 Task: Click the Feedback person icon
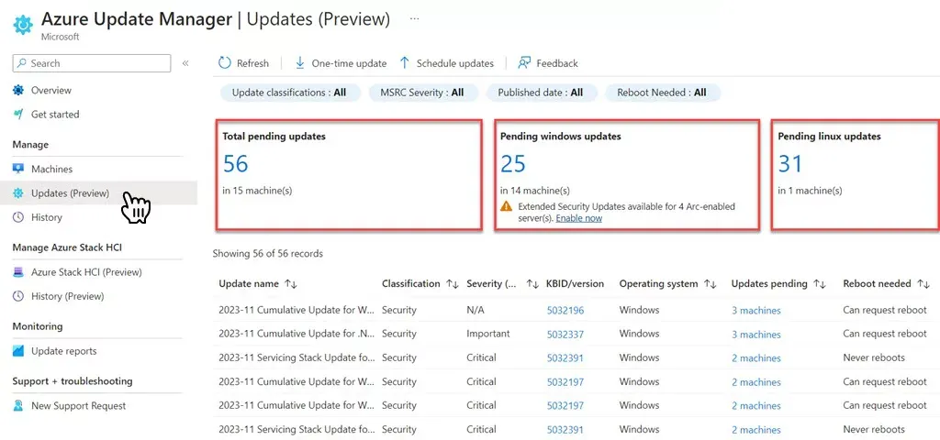[524, 63]
